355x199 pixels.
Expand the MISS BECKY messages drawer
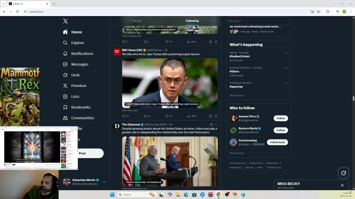(342, 185)
